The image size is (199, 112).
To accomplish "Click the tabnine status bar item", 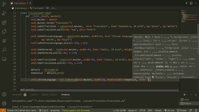I will coord(55,110).
